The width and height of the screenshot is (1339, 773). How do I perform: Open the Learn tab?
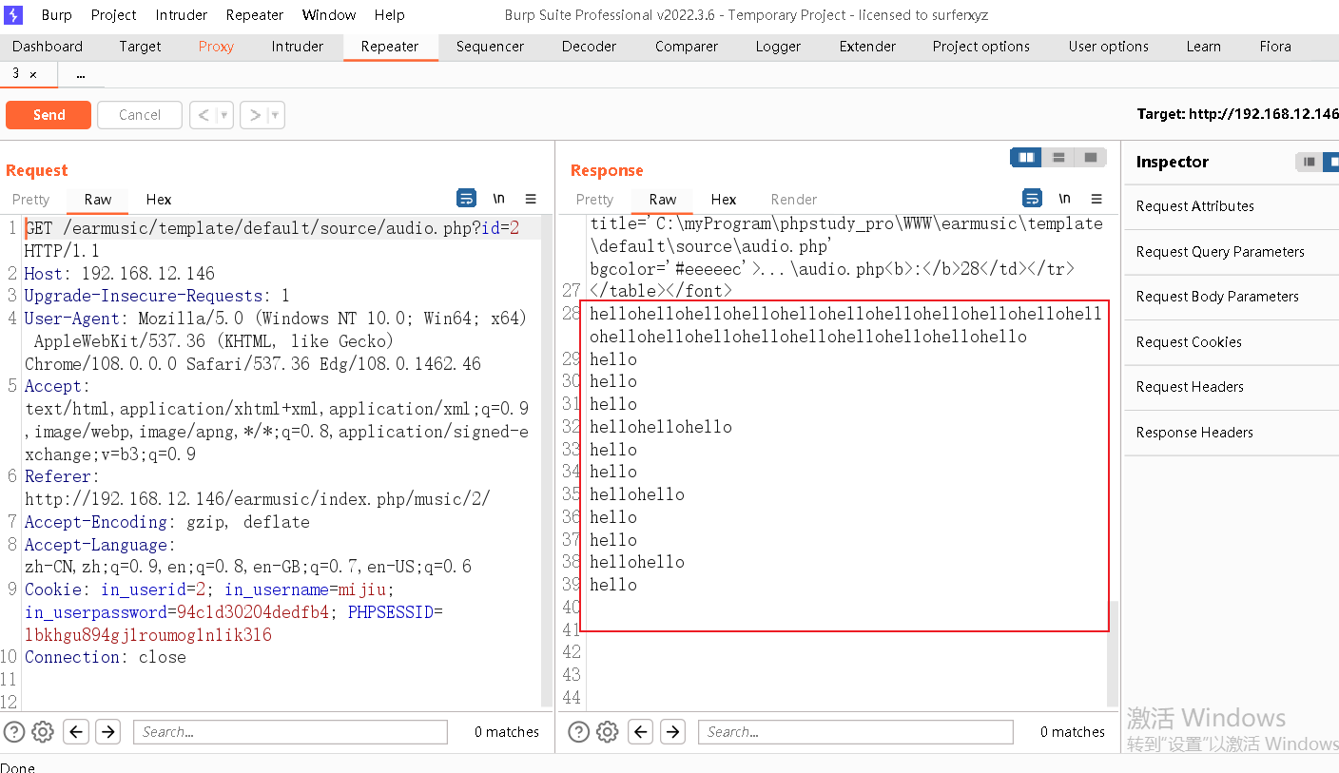pyautogui.click(x=1204, y=47)
